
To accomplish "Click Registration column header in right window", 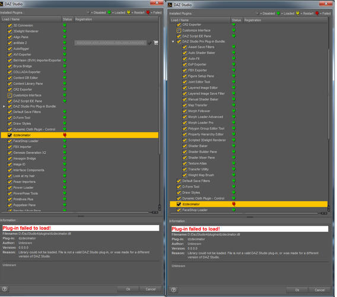I will point(285,20).
